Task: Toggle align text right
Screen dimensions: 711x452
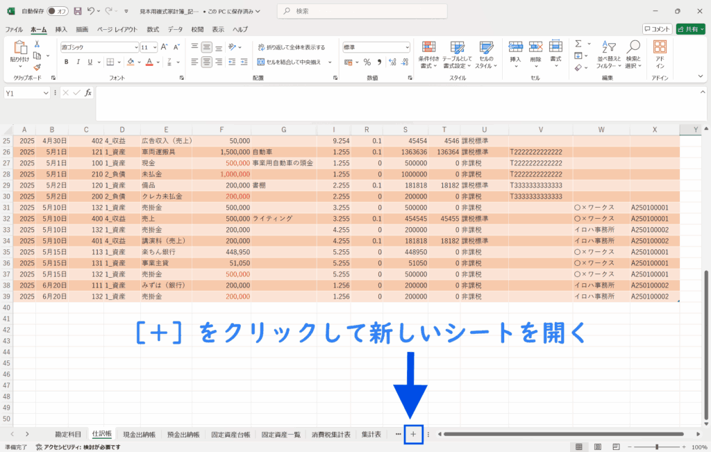Action: point(219,62)
